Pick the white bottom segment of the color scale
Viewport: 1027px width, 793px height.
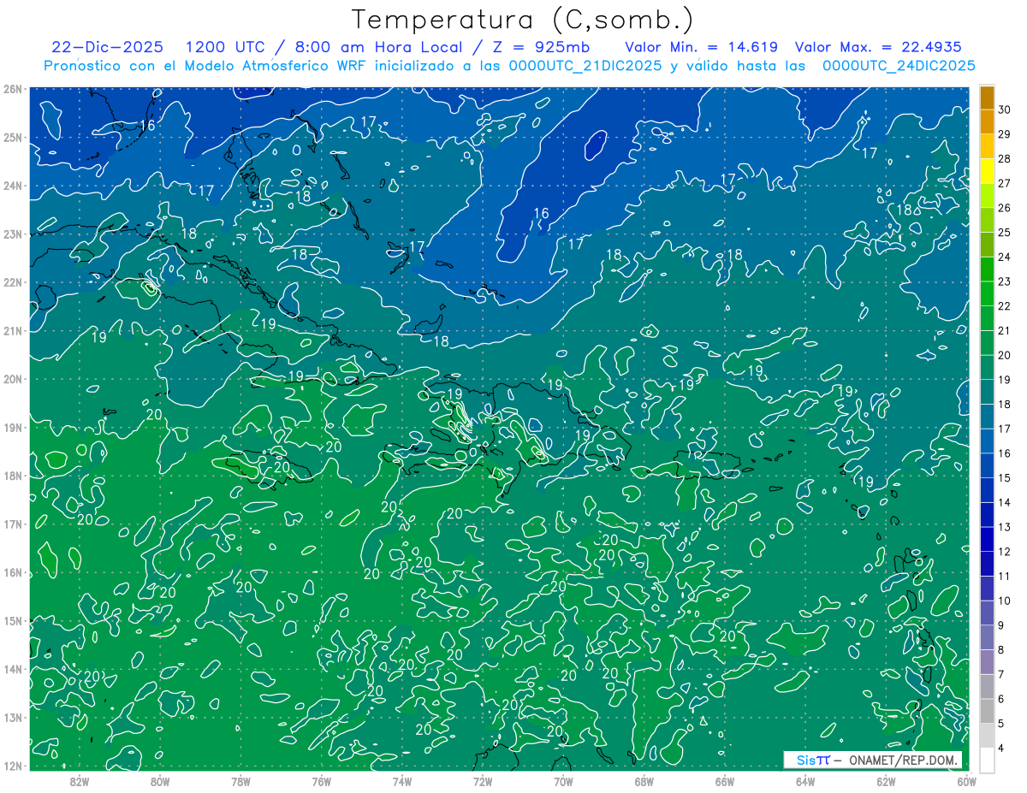(987, 759)
